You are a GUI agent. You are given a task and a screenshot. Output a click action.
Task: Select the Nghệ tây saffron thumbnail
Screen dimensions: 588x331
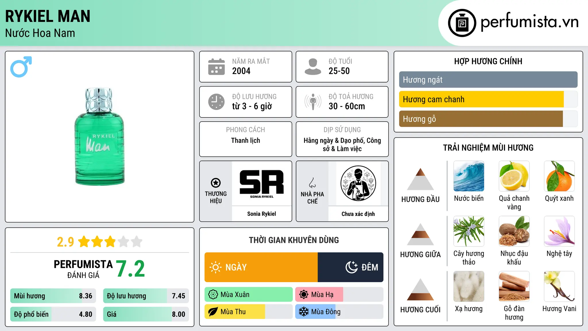(559, 231)
